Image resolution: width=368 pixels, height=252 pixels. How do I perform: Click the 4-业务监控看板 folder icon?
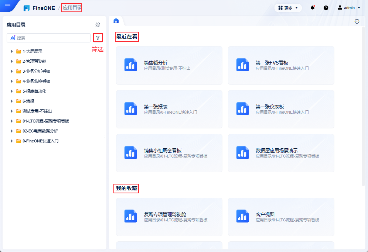(x=18, y=81)
